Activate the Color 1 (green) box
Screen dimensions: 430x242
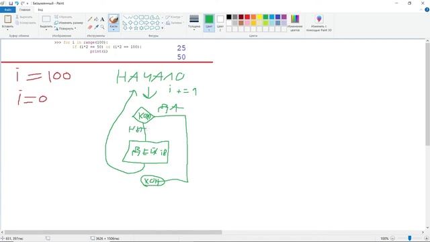click(x=209, y=23)
